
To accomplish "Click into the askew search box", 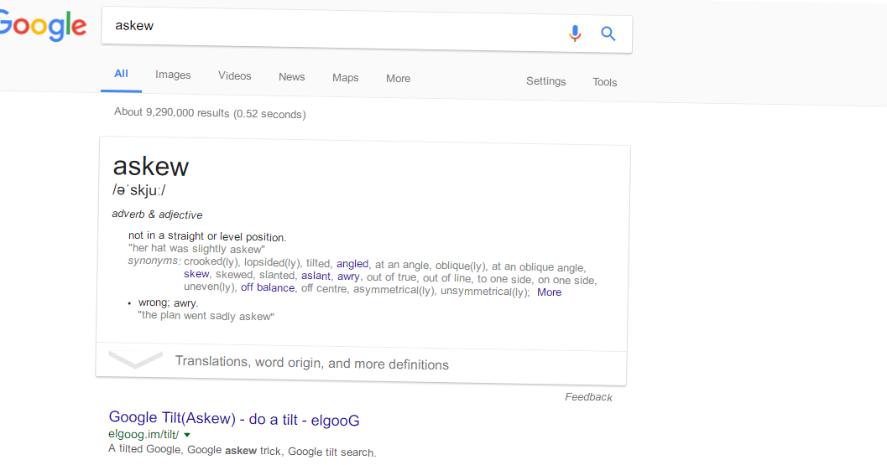I will click(334, 29).
